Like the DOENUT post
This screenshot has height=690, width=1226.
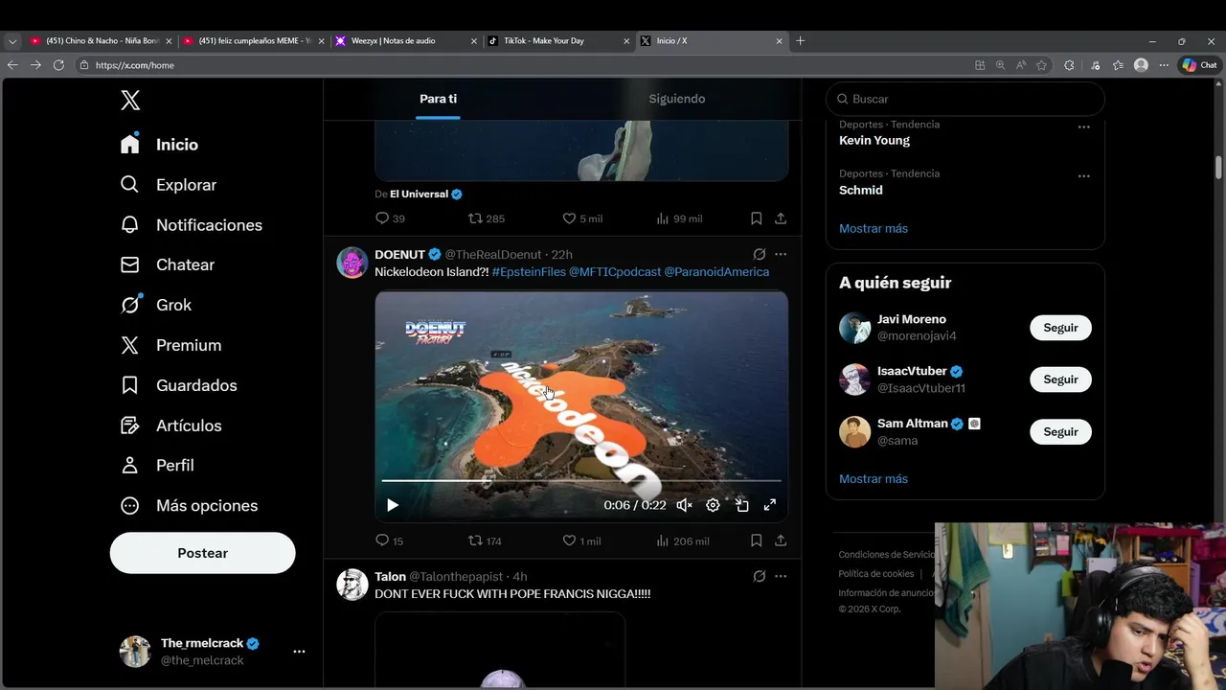tap(581, 540)
